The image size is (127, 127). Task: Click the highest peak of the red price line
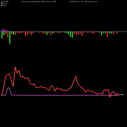[x=15, y=67]
